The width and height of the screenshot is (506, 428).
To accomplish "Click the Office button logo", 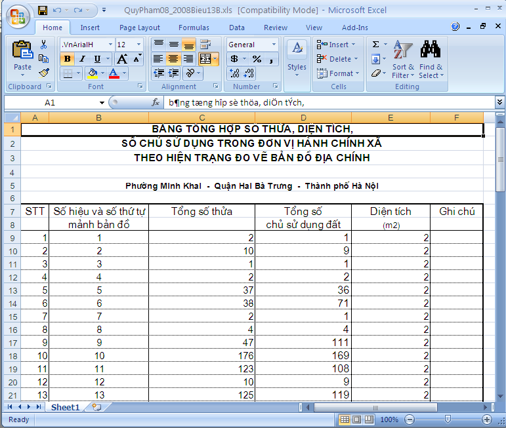I will [x=18, y=16].
